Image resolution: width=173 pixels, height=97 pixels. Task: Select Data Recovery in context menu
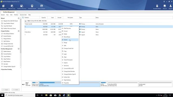70,28
